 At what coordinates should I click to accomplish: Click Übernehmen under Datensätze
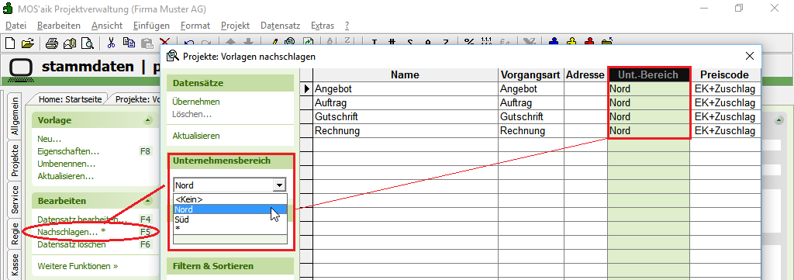196,102
